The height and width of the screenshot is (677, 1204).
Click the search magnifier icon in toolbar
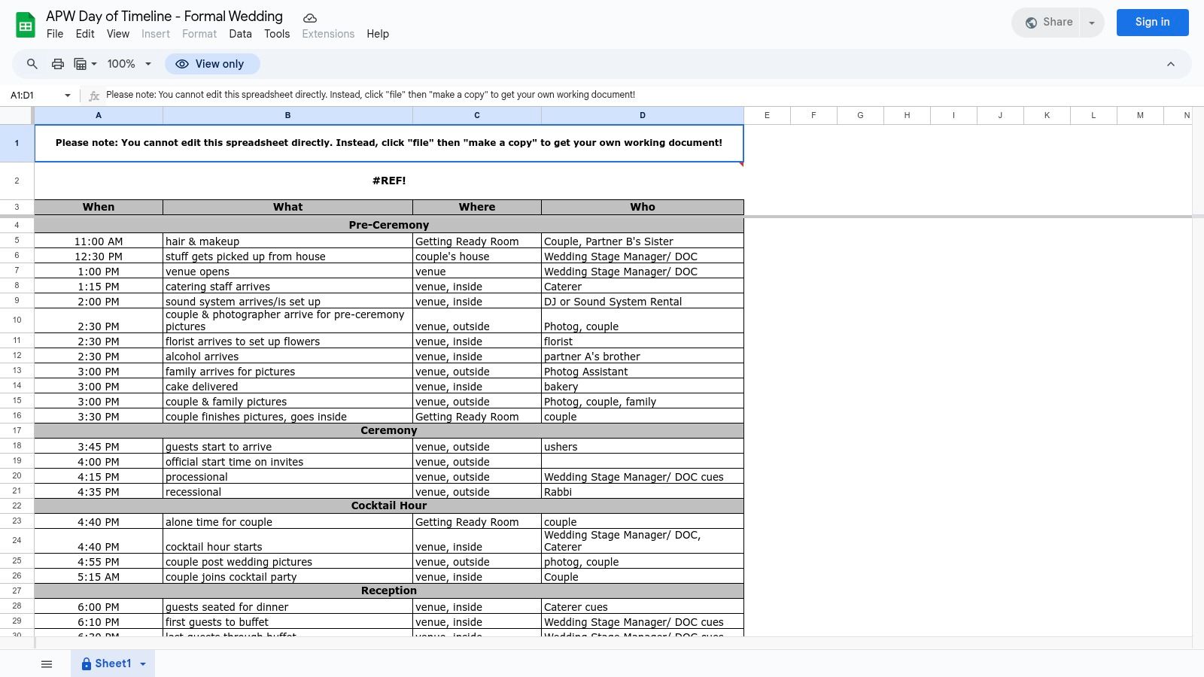tap(32, 64)
